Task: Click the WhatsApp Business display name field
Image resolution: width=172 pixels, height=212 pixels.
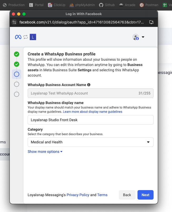Action: 91,120
